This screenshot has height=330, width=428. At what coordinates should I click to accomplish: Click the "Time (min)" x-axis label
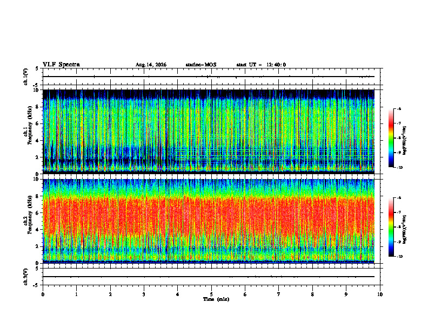pyautogui.click(x=216, y=299)
